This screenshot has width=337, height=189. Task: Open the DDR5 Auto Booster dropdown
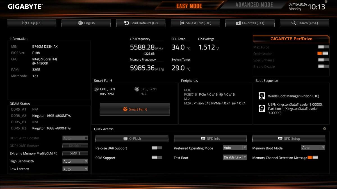pyautogui.click(x=75, y=138)
